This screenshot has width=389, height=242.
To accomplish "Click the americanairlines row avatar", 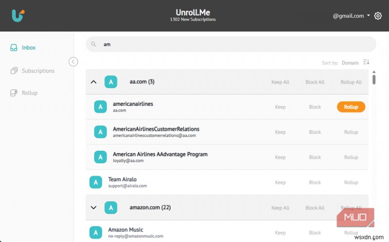I will pyautogui.click(x=101, y=107).
